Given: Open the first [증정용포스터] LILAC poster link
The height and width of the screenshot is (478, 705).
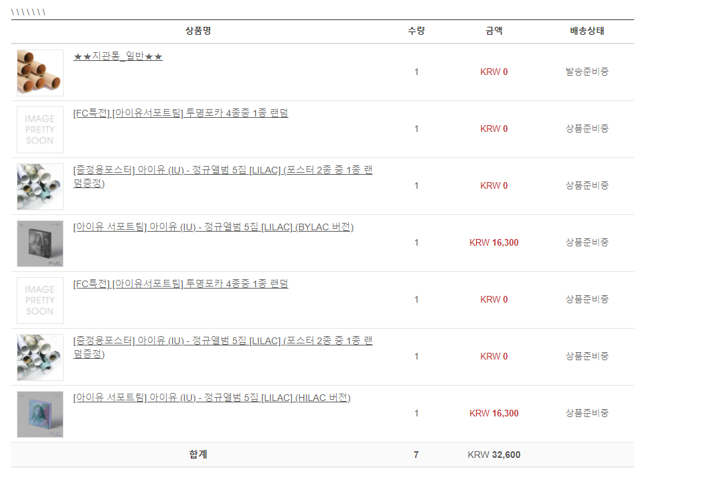Looking at the screenshot, I should pyautogui.click(x=222, y=171).
